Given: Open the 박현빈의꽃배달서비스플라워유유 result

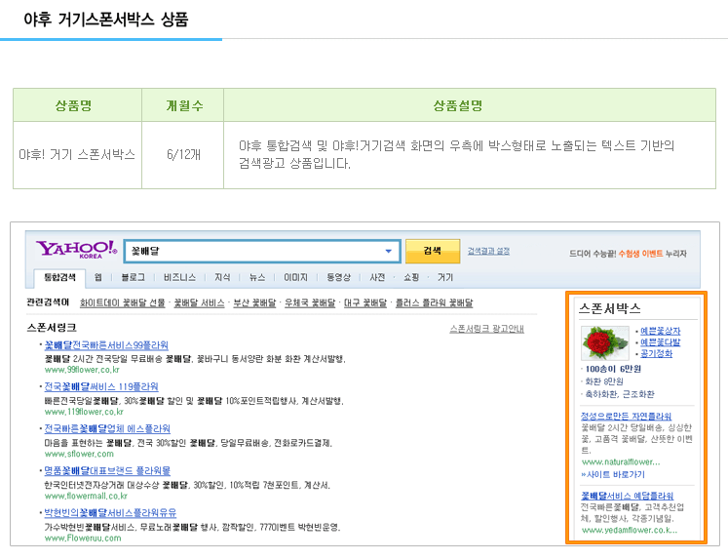Looking at the screenshot, I should [x=110, y=513].
